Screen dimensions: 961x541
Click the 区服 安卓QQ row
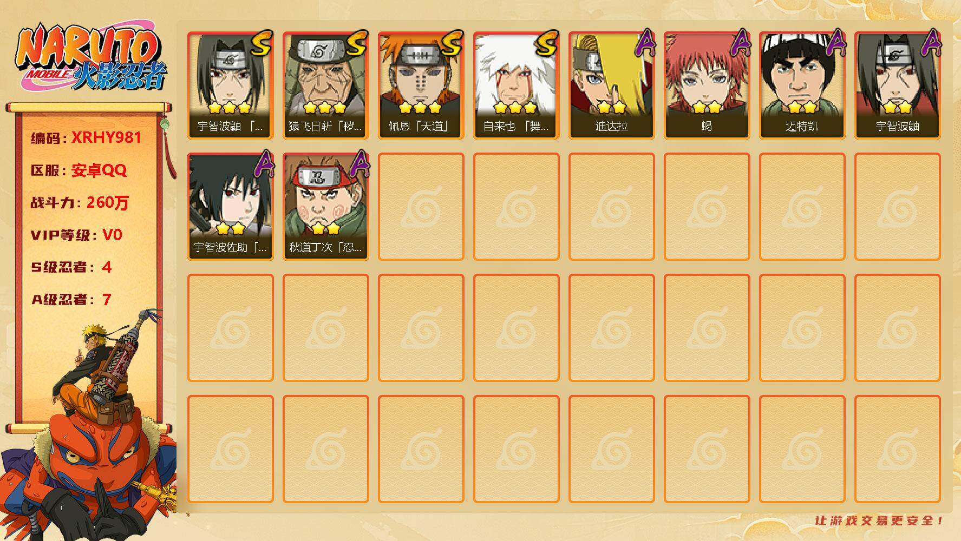coord(79,170)
